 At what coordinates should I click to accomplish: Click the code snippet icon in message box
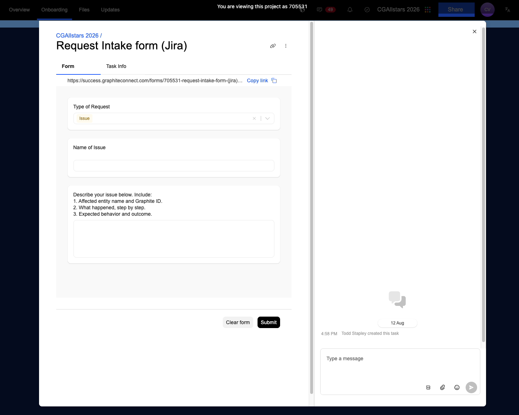(x=428, y=387)
